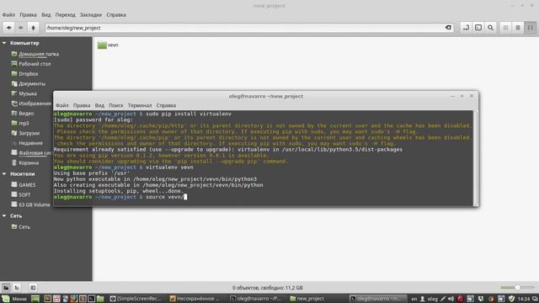
Task: Open mp3 folder in sidebar
Action: pos(20,123)
